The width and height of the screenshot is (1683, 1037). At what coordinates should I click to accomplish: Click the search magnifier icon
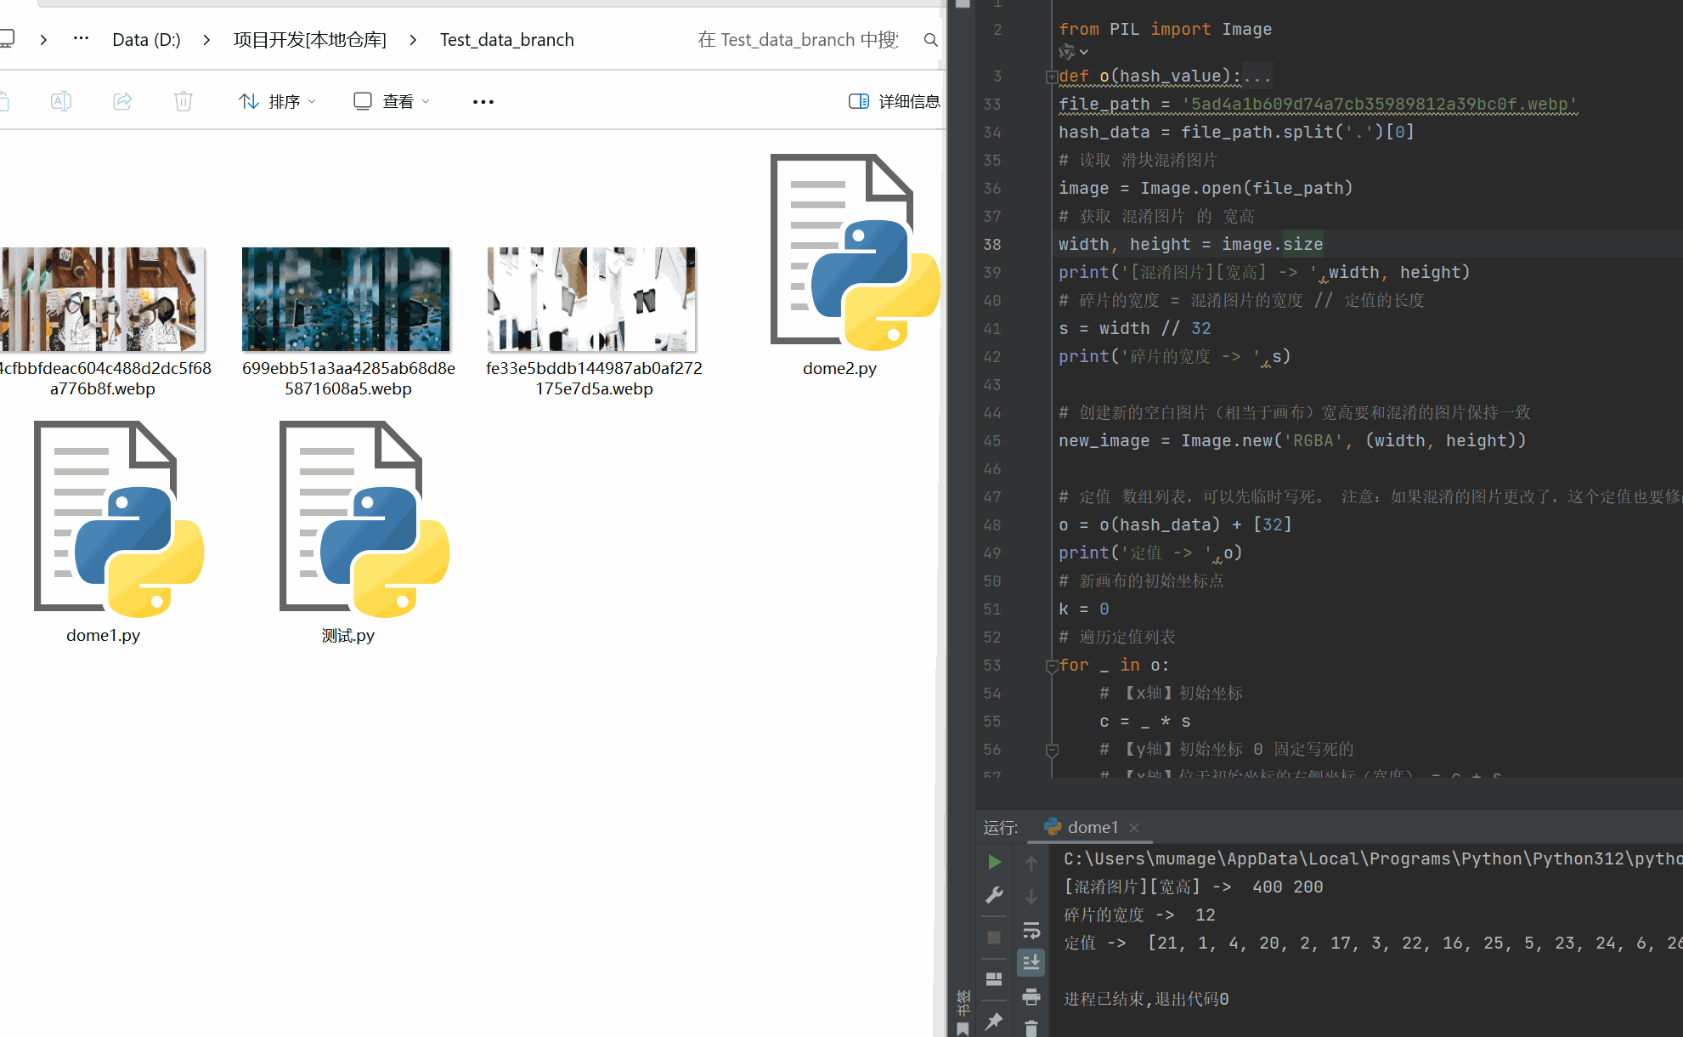click(x=931, y=40)
